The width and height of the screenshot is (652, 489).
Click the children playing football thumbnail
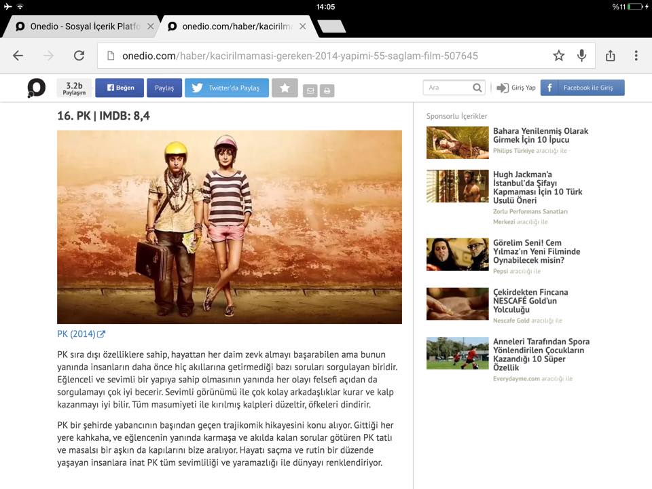click(457, 353)
